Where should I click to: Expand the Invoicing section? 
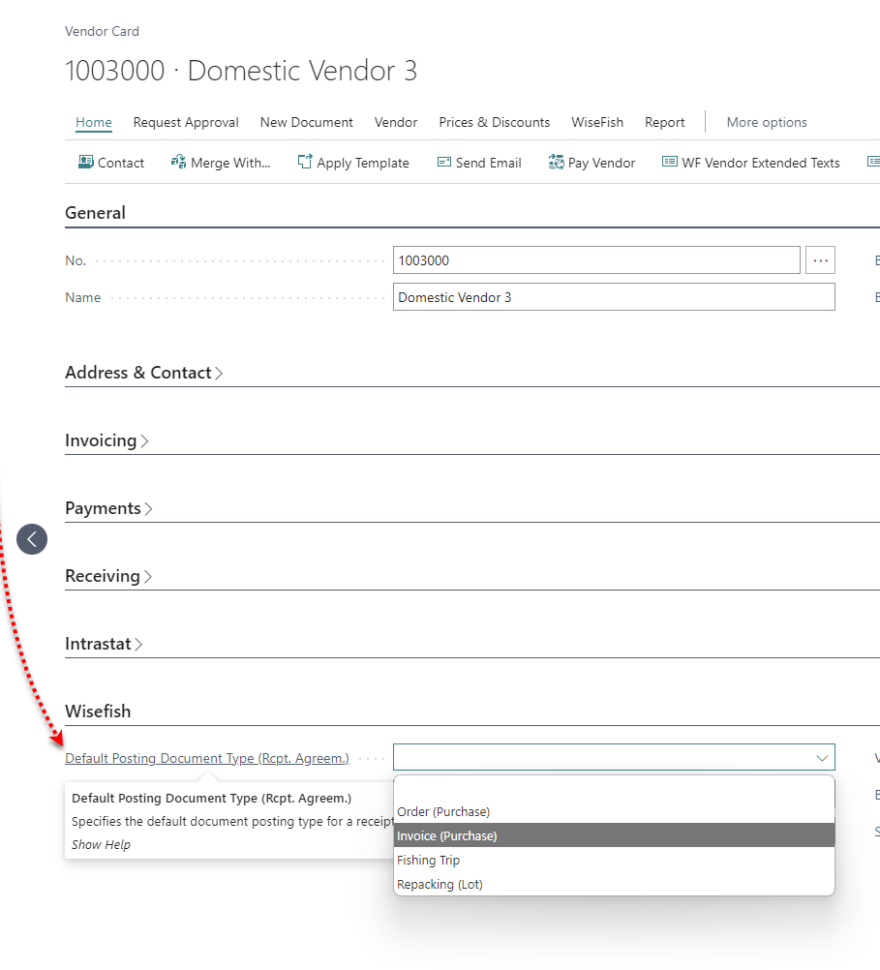pos(106,440)
